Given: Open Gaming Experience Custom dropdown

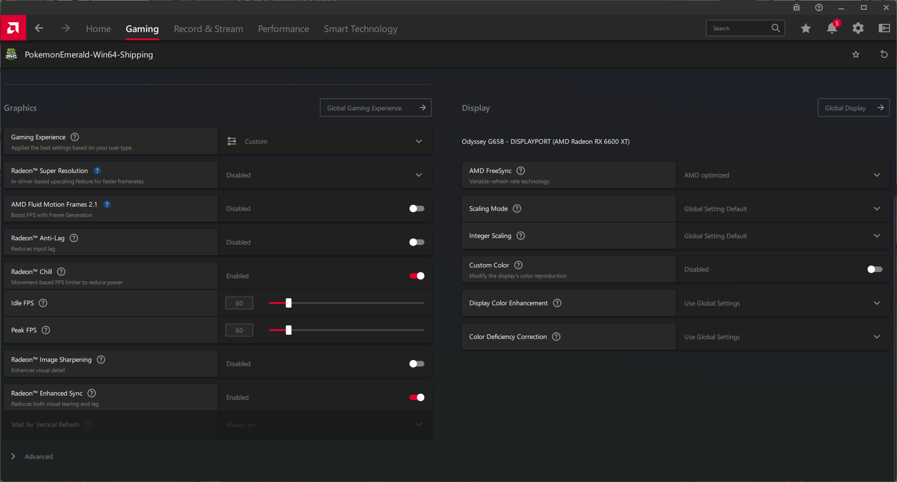Looking at the screenshot, I should click(325, 141).
